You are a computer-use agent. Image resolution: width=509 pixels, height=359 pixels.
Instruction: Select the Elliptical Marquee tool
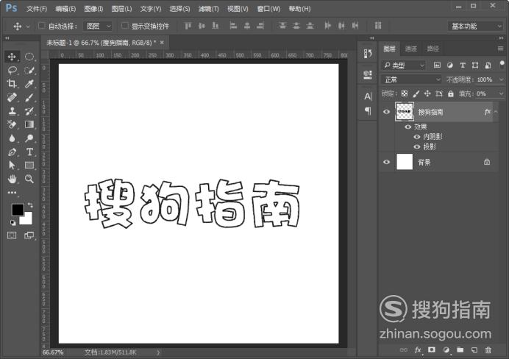click(29, 57)
